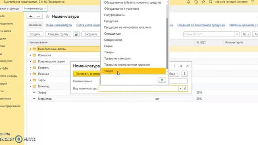Open Виды номенклатуры link
This screenshot has width=258, height=145.
pyautogui.click(x=59, y=25)
